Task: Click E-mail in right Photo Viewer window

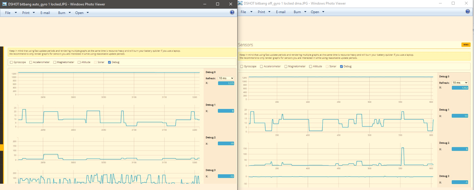Action: [x=281, y=12]
